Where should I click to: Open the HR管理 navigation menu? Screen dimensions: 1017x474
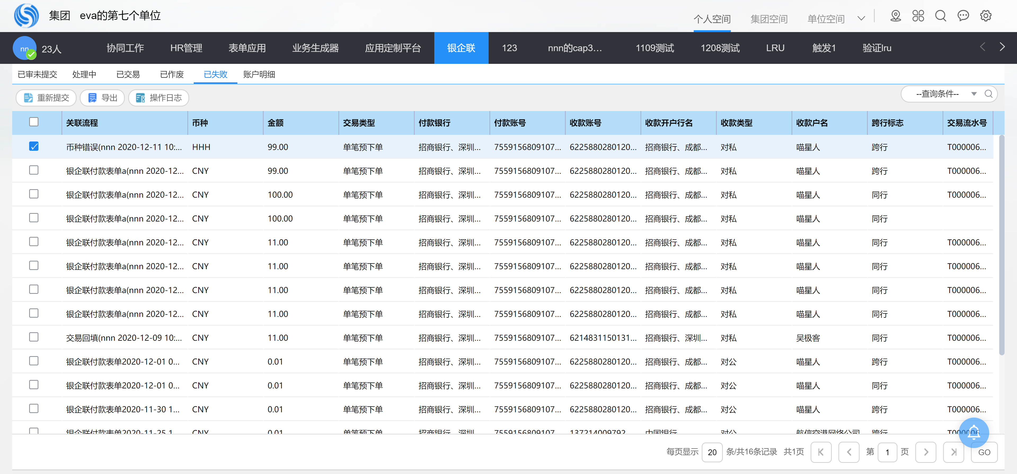click(186, 48)
